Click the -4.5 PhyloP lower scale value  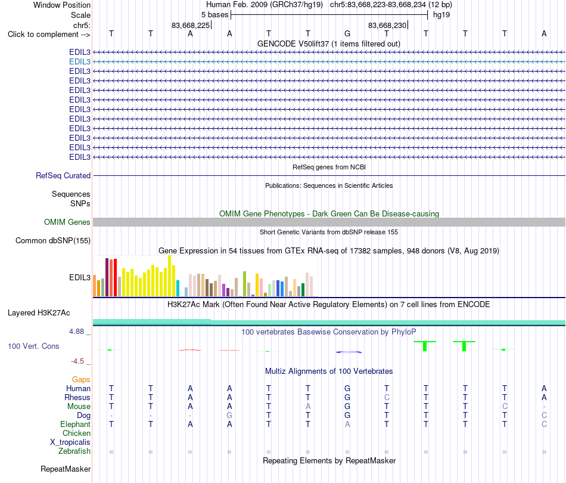[x=77, y=361]
